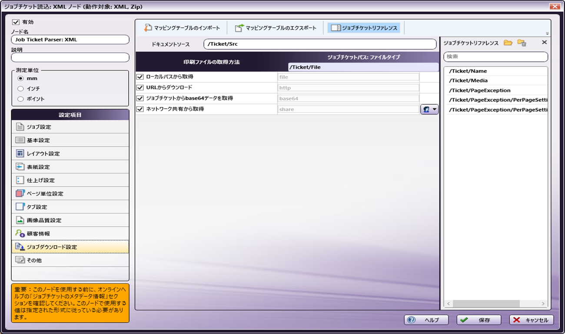Click the キャンセル button
565x334 pixels.
click(532, 320)
